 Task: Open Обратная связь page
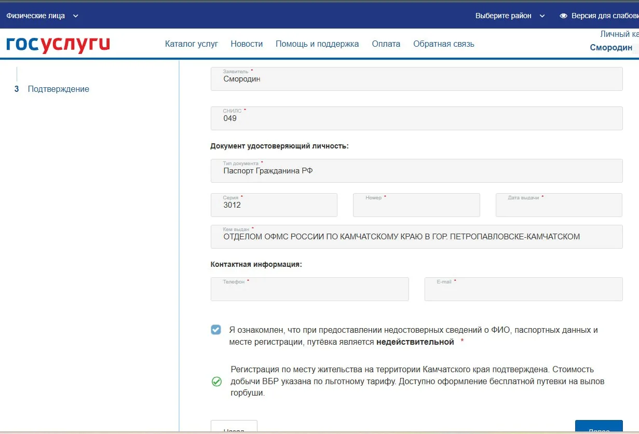(444, 44)
